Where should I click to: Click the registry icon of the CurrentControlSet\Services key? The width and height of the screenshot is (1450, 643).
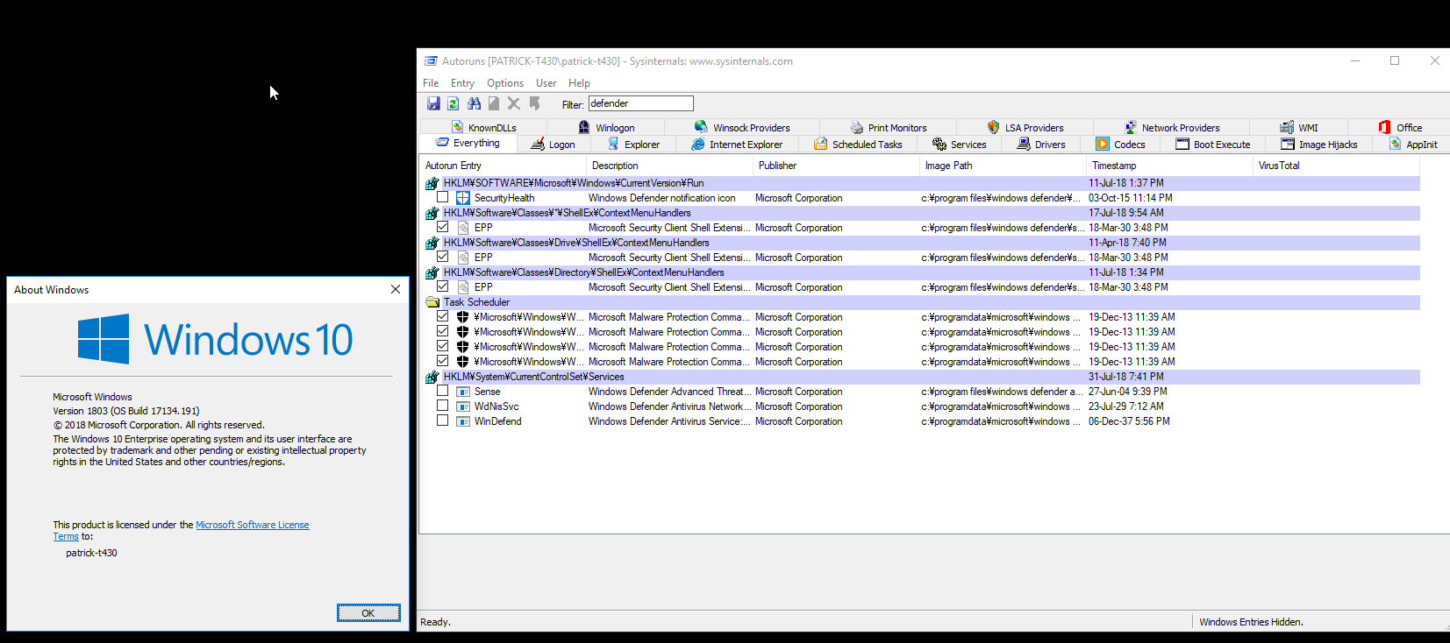(432, 377)
